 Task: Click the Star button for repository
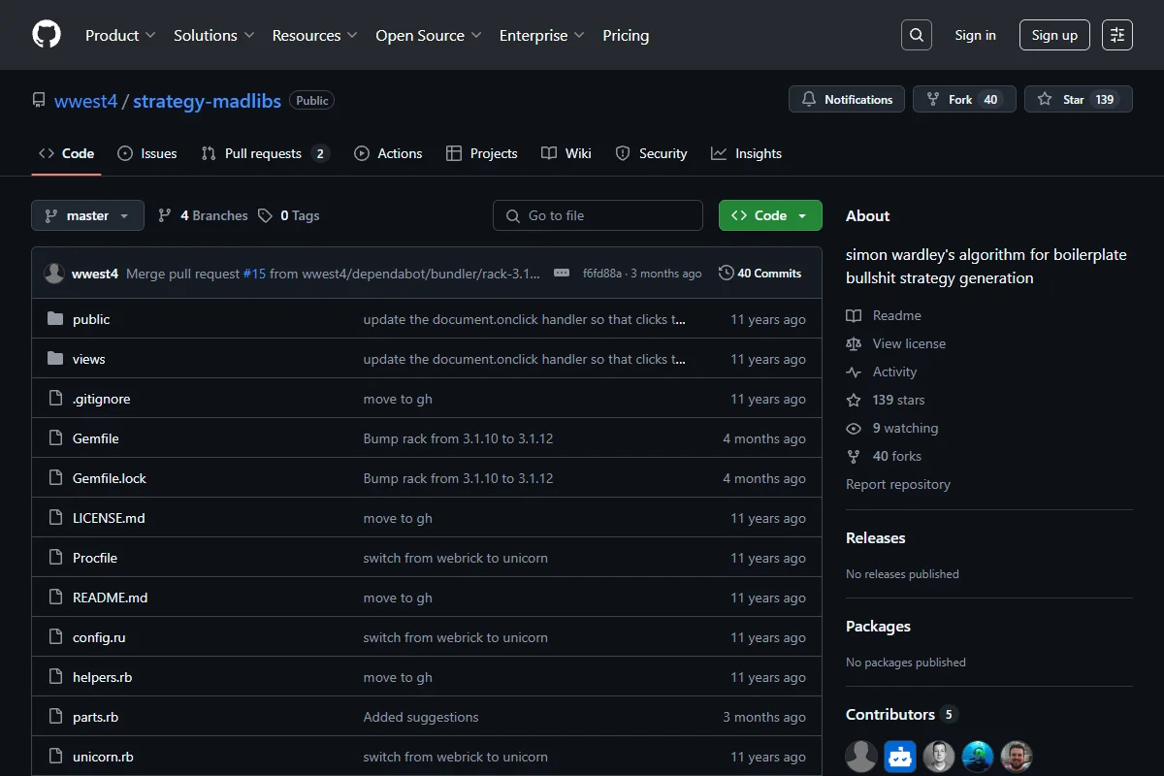[1079, 99]
